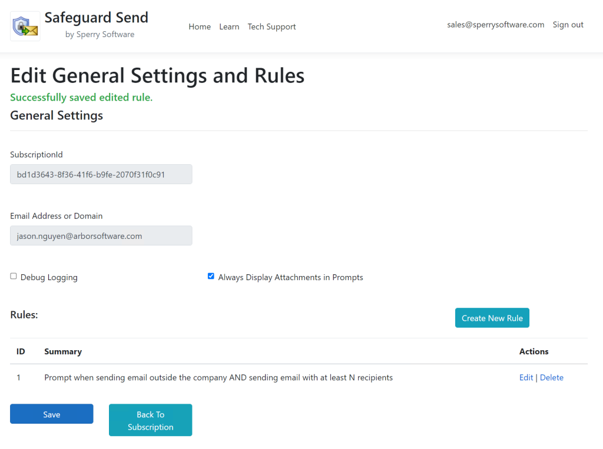
Task: Select the SubscriptionId field
Action: pyautogui.click(x=101, y=174)
